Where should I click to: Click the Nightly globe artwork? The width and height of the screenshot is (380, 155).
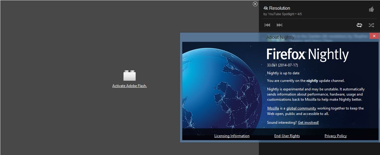222,91
